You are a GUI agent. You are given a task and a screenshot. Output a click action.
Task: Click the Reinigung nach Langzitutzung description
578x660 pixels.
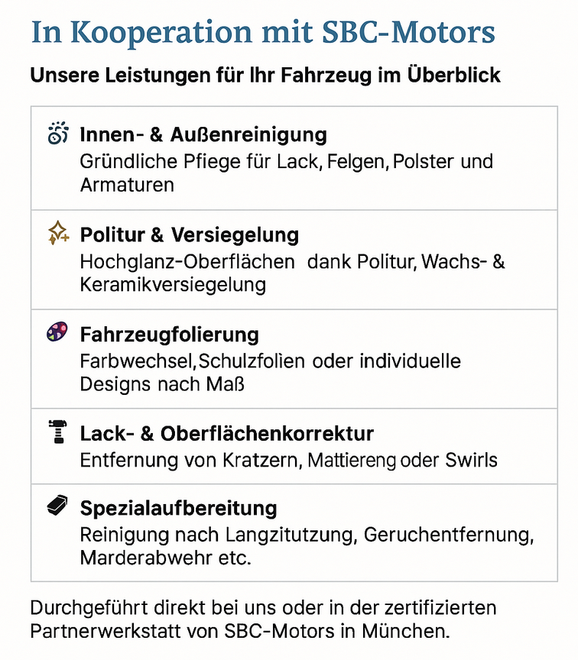click(x=307, y=535)
